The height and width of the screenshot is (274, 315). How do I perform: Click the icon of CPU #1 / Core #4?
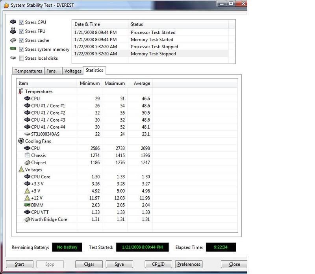tap(27, 127)
